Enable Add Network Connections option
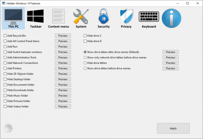This screenshot has height=139, width=203. 5,63
